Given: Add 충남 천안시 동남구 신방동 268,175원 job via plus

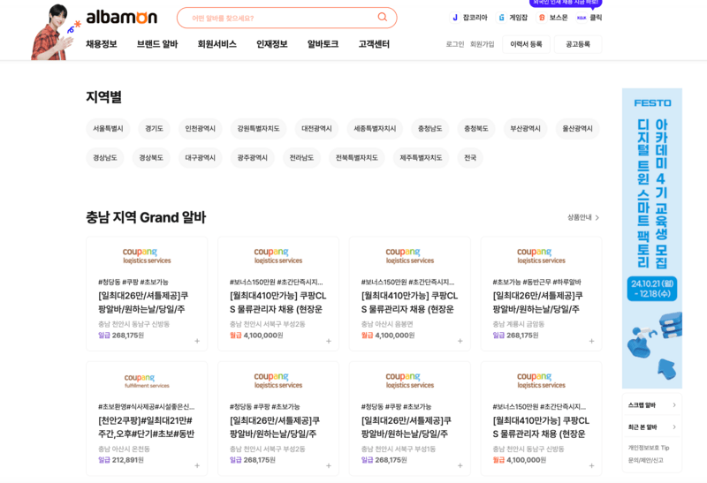Looking at the screenshot, I should pos(197,341).
